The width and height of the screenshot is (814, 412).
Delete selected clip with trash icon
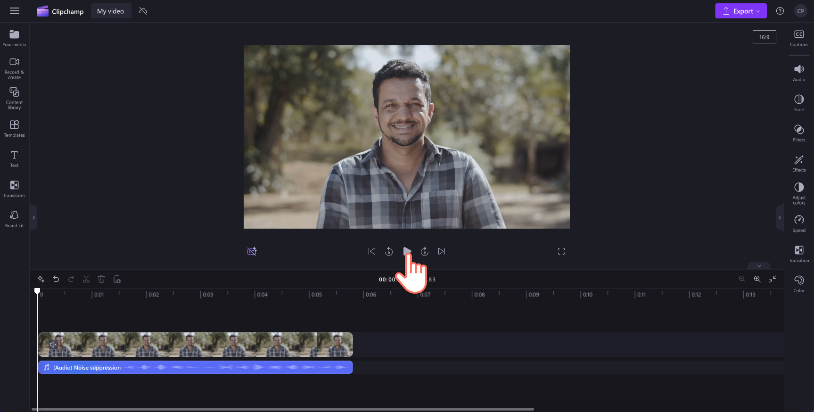click(x=101, y=279)
